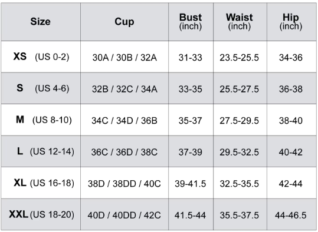The width and height of the screenshot is (318, 232).
Task: Click waist value 35.5-37.5
Action: [240, 214]
